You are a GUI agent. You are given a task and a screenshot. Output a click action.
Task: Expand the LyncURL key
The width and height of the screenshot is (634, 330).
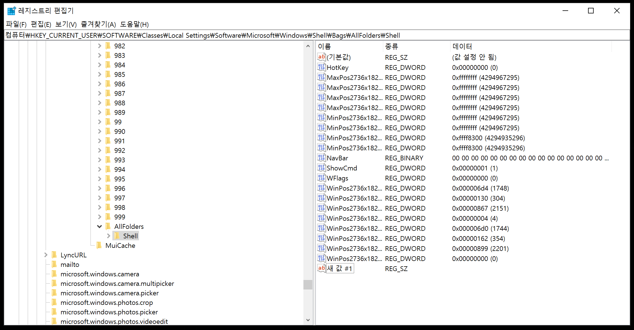point(46,255)
